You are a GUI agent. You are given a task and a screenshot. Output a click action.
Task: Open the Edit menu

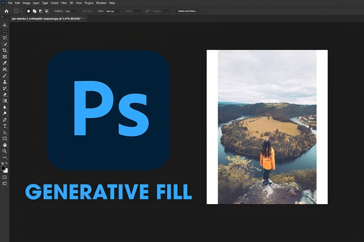click(18, 3)
